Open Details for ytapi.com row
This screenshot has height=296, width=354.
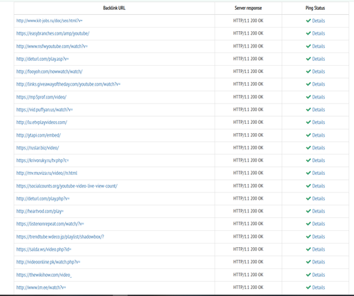(319, 135)
